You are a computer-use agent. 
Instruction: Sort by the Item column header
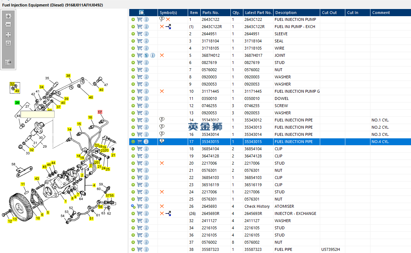point(194,13)
